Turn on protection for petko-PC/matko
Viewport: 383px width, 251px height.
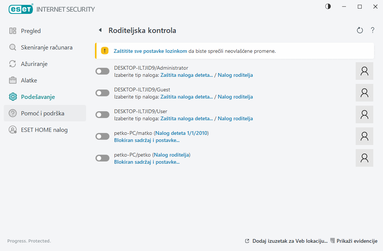pos(102,136)
